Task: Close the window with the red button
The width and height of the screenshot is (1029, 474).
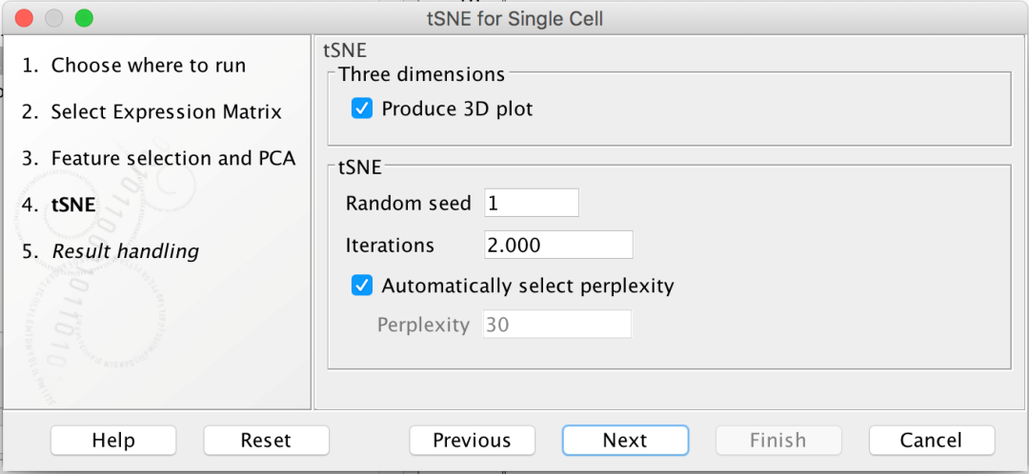Action: pos(25,18)
